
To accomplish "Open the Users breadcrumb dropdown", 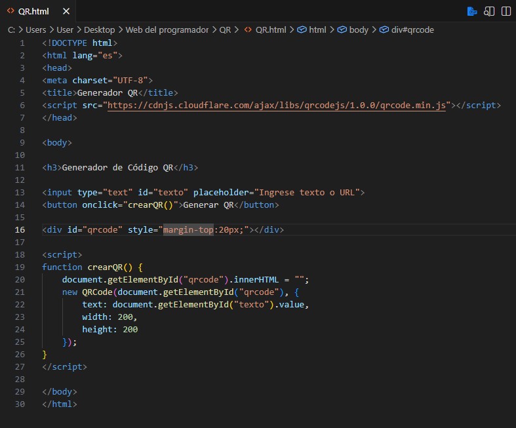I will (x=36, y=30).
